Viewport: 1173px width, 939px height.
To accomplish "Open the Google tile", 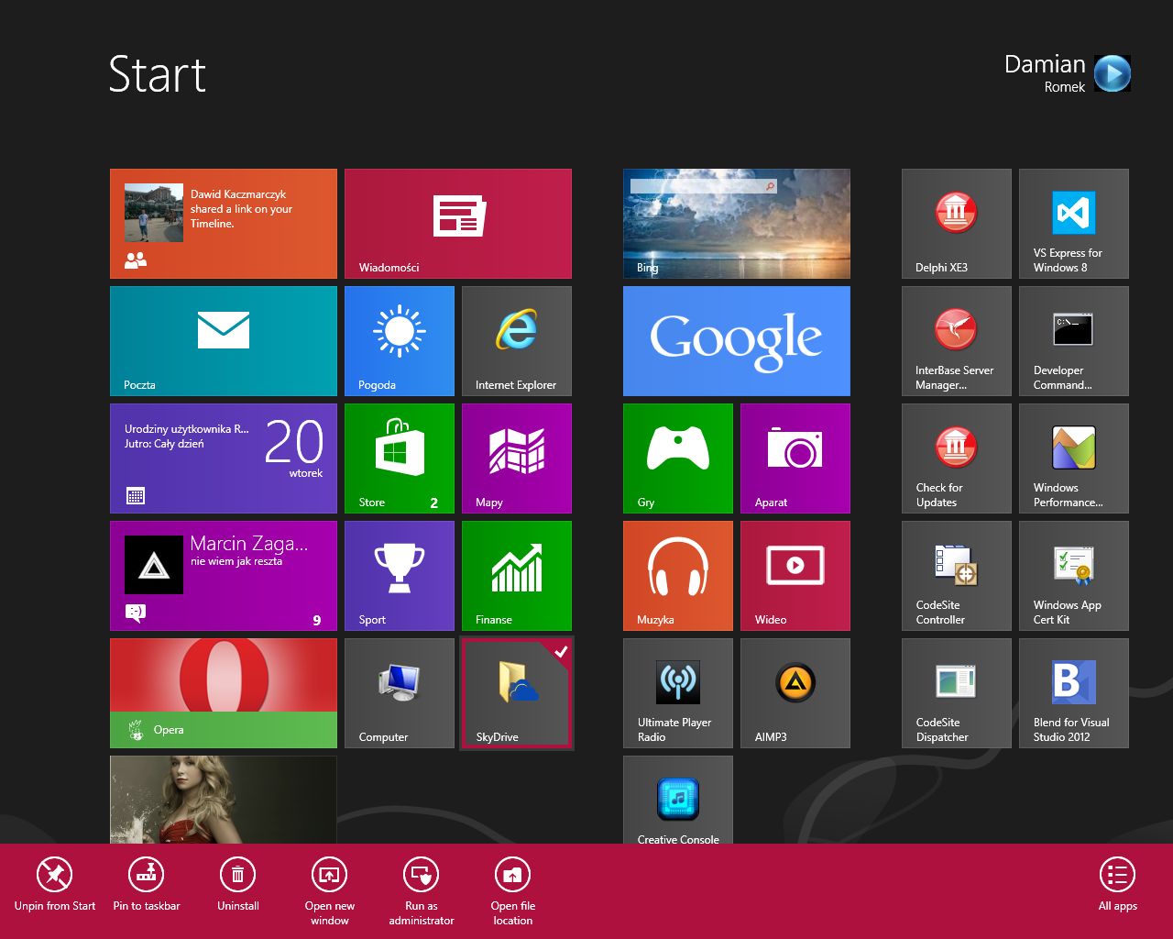I will (737, 341).
